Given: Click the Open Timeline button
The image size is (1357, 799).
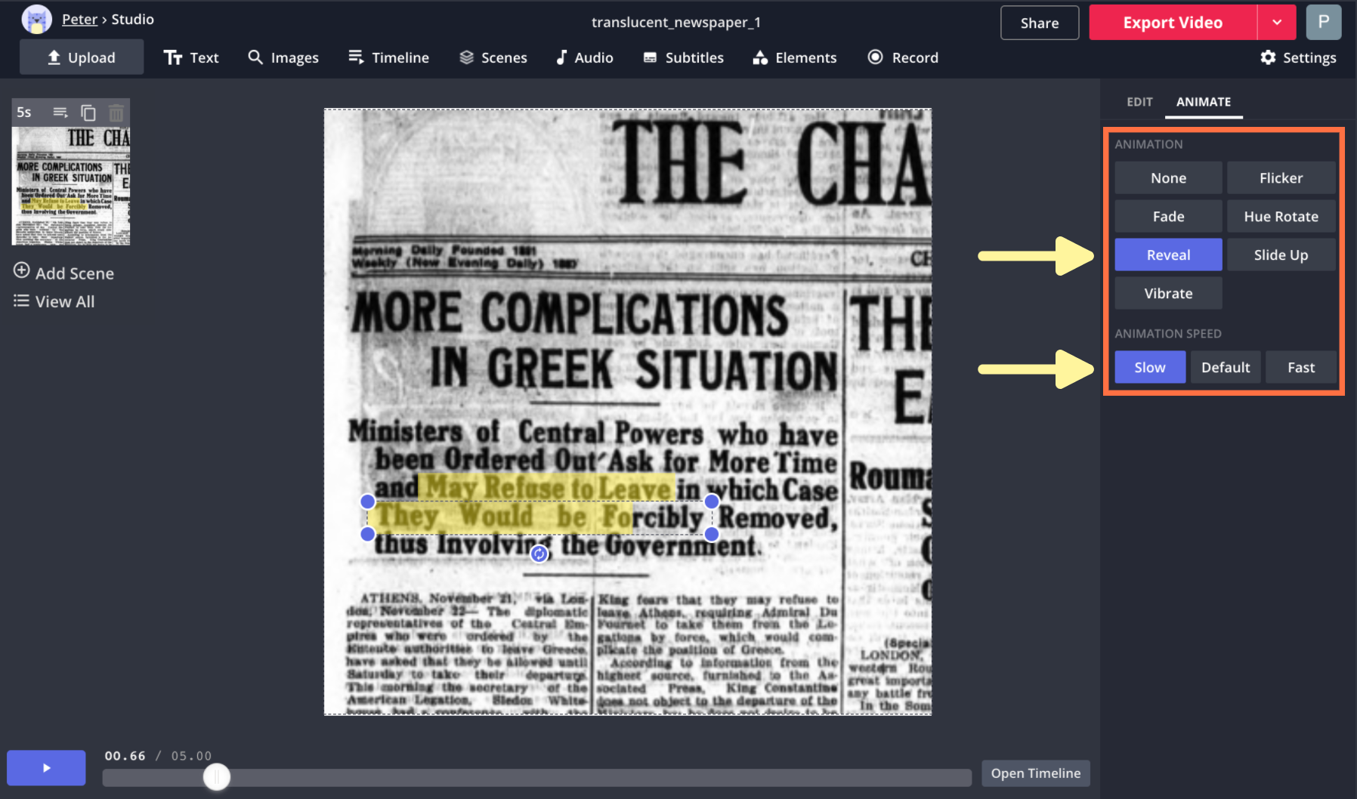Looking at the screenshot, I should coord(1035,773).
